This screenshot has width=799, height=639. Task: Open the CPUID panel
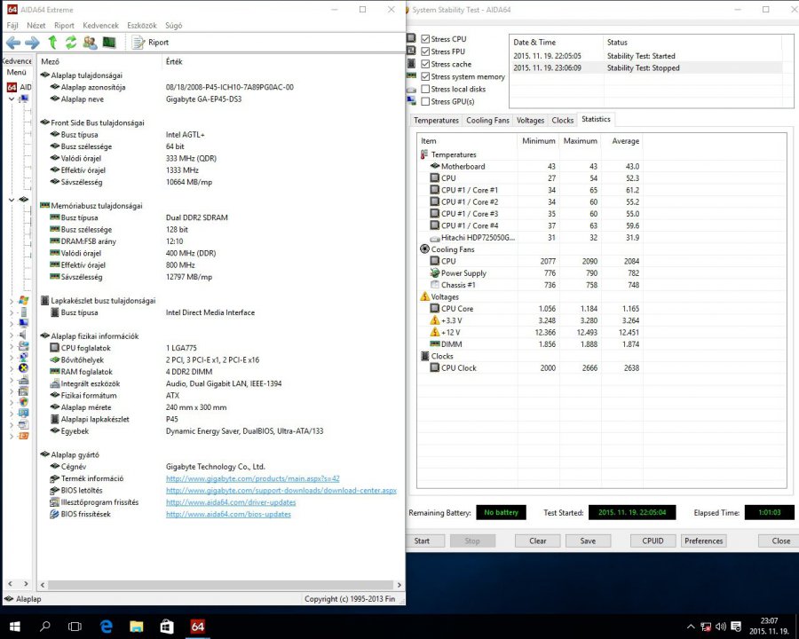pos(653,540)
